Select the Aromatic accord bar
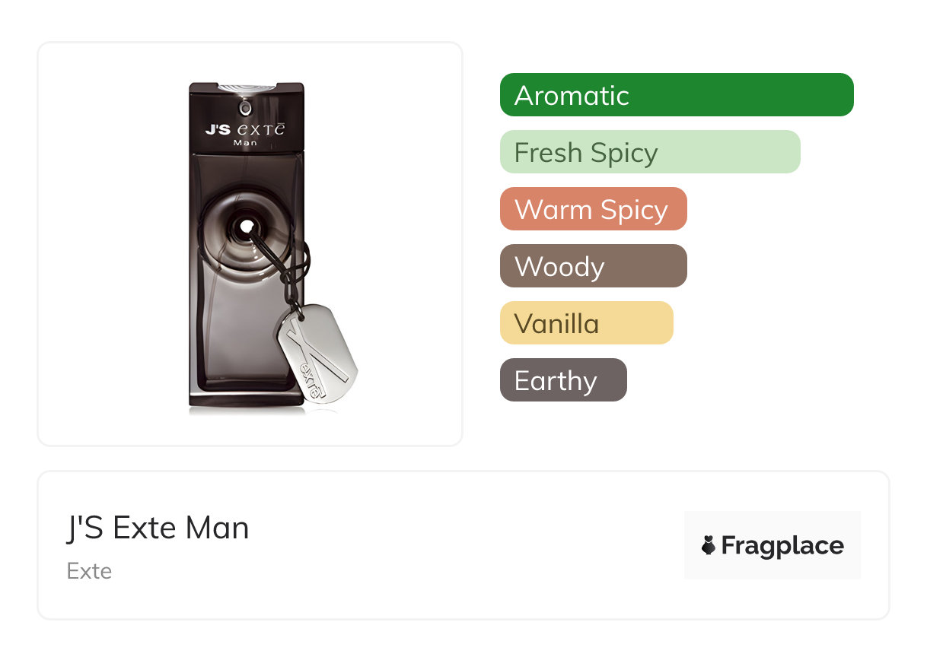This screenshot has height=657, width=927. 676,95
